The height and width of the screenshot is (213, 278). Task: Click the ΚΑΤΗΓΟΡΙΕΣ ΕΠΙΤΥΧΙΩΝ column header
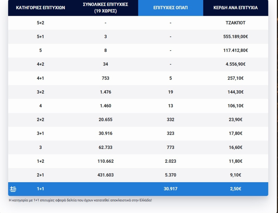coord(40,8)
